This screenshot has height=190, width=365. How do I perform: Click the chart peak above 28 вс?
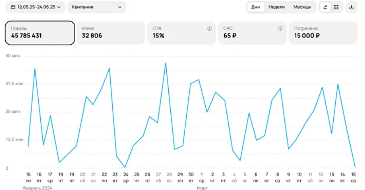click(x=165, y=63)
